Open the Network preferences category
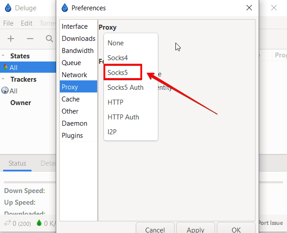This screenshot has height=233, width=287. [x=74, y=75]
